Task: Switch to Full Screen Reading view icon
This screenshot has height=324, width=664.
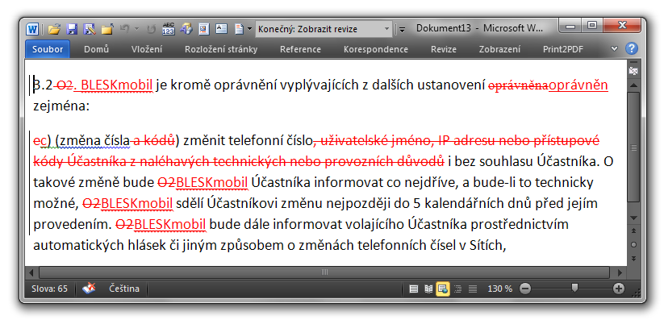Action: pyautogui.click(x=428, y=289)
